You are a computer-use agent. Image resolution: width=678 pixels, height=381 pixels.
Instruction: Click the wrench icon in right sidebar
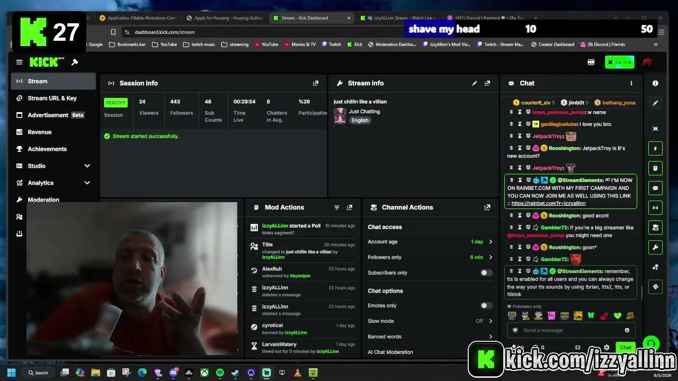tap(655, 247)
